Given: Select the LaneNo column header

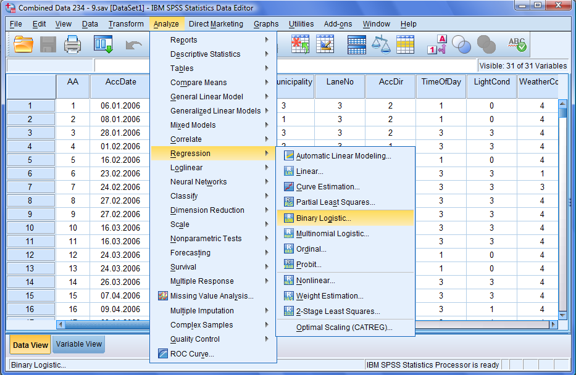Looking at the screenshot, I should click(340, 86).
